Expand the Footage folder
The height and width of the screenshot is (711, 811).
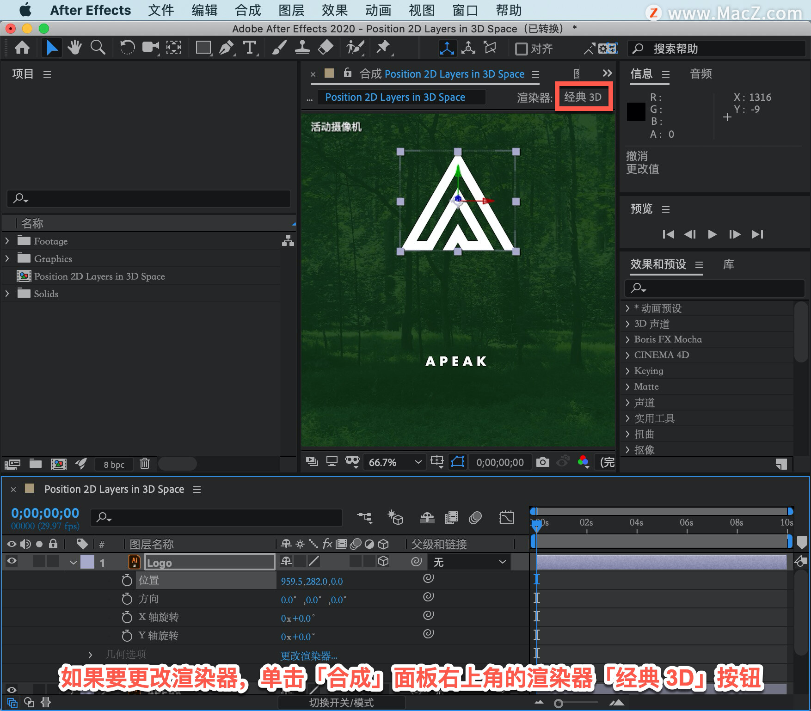point(7,241)
